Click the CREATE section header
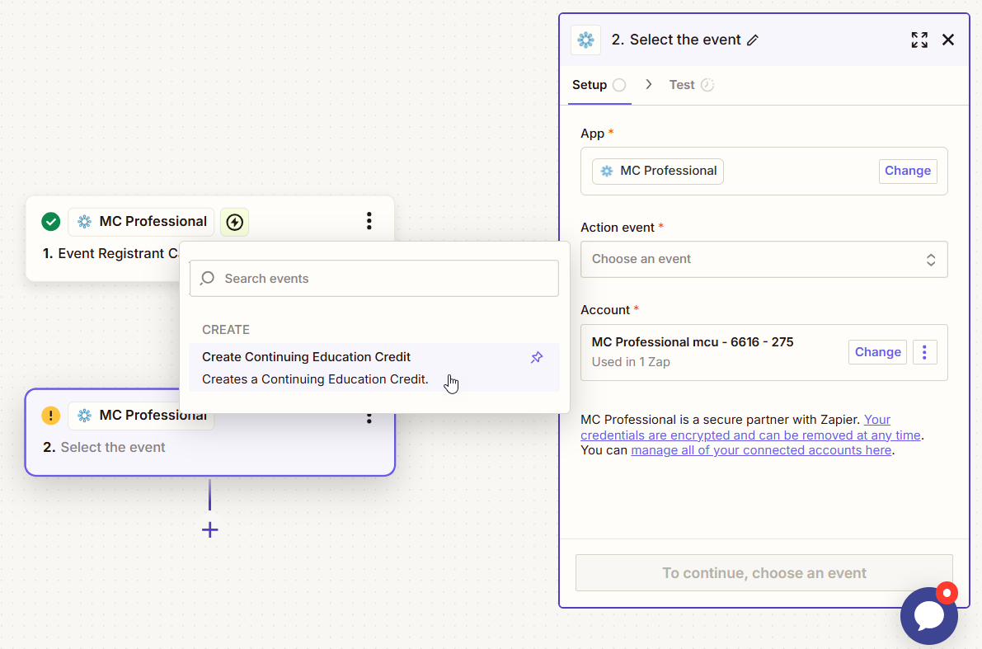 point(225,330)
